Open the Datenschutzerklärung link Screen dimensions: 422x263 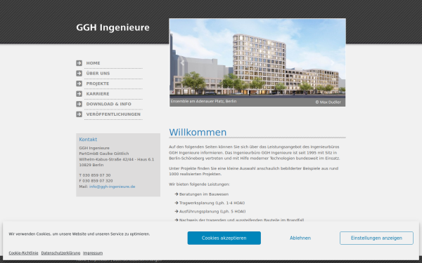[x=60, y=252]
